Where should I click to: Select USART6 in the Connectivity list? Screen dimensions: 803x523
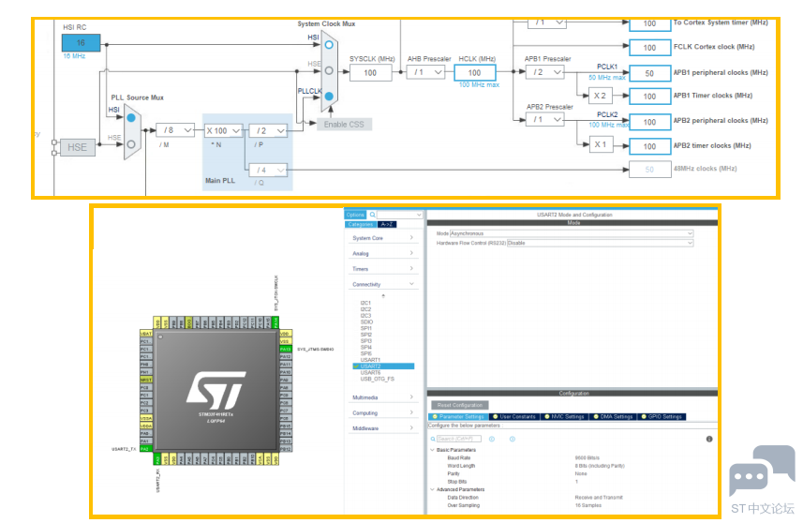point(370,373)
